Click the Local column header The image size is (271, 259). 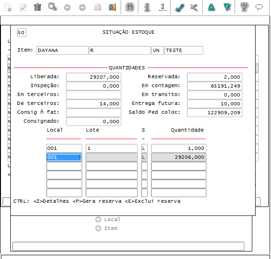[x=55, y=130]
